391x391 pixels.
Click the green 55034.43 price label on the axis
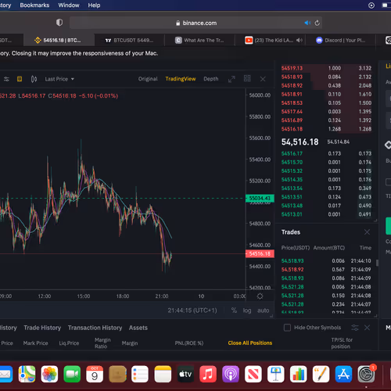pyautogui.click(x=260, y=199)
